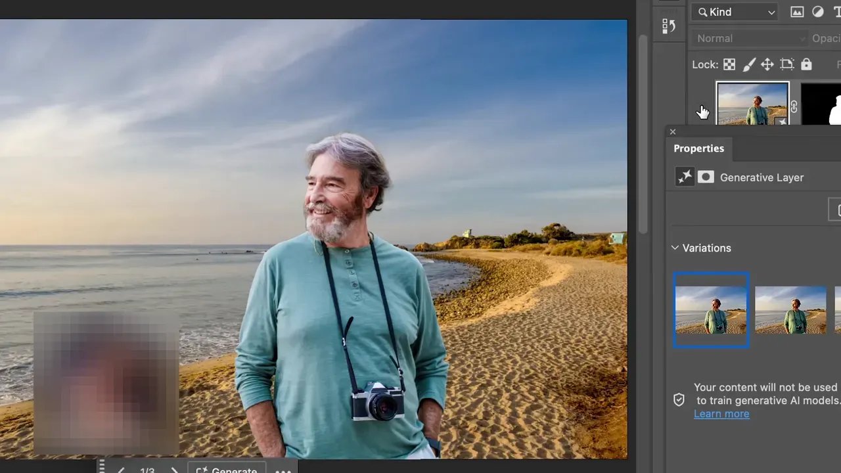
Task: Open the Kind filter dropdown
Action: click(736, 12)
